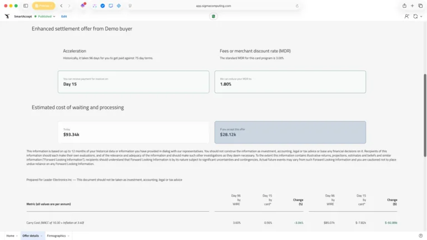
Task: Click the Safari share icon
Action: 404,6
